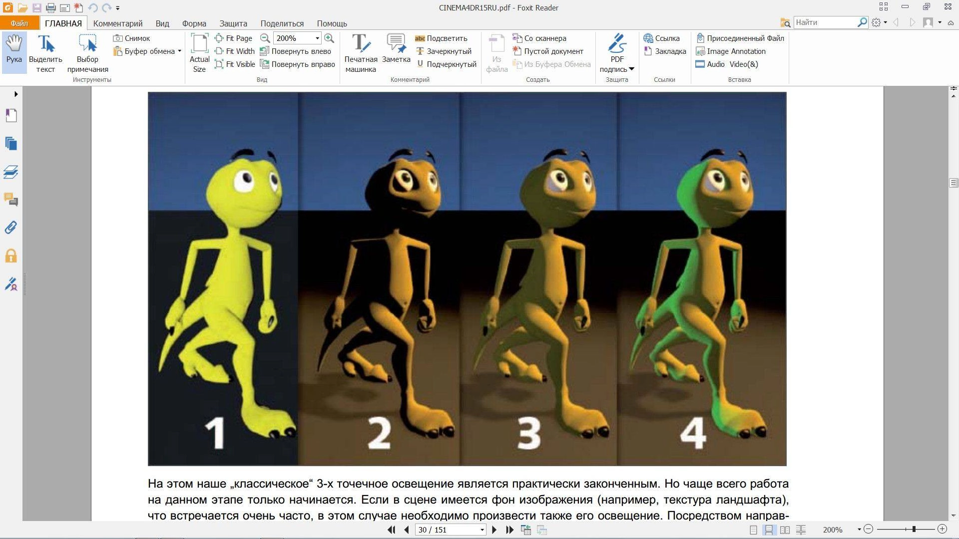The width and height of the screenshot is (959, 539).
Task: Create Пустой документ blank PDF
Action: click(548, 51)
